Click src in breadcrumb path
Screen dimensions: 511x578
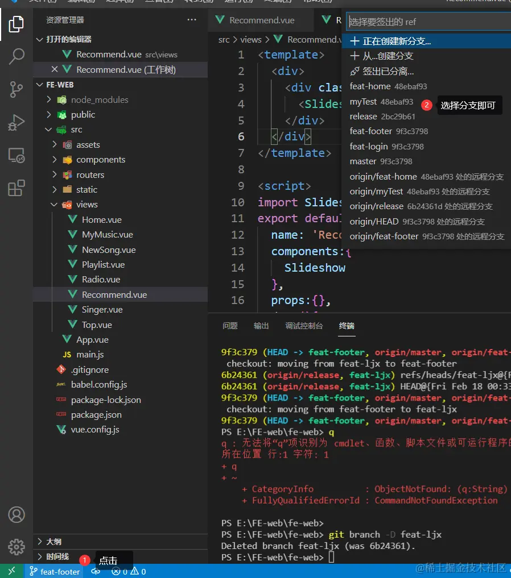pos(224,40)
